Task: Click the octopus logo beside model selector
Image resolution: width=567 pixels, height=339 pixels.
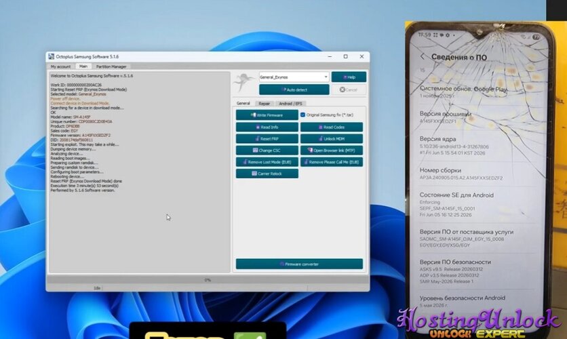Action: click(x=243, y=83)
